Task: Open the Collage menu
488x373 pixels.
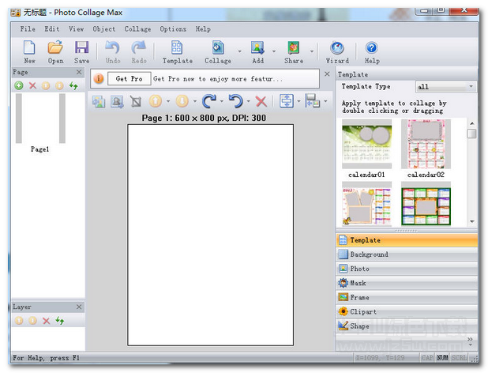Action: (137, 29)
